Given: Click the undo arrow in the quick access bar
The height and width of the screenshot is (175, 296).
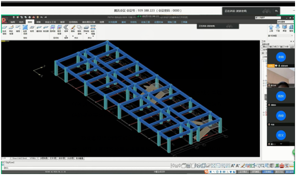Looking at the screenshot, I should click(41, 17).
